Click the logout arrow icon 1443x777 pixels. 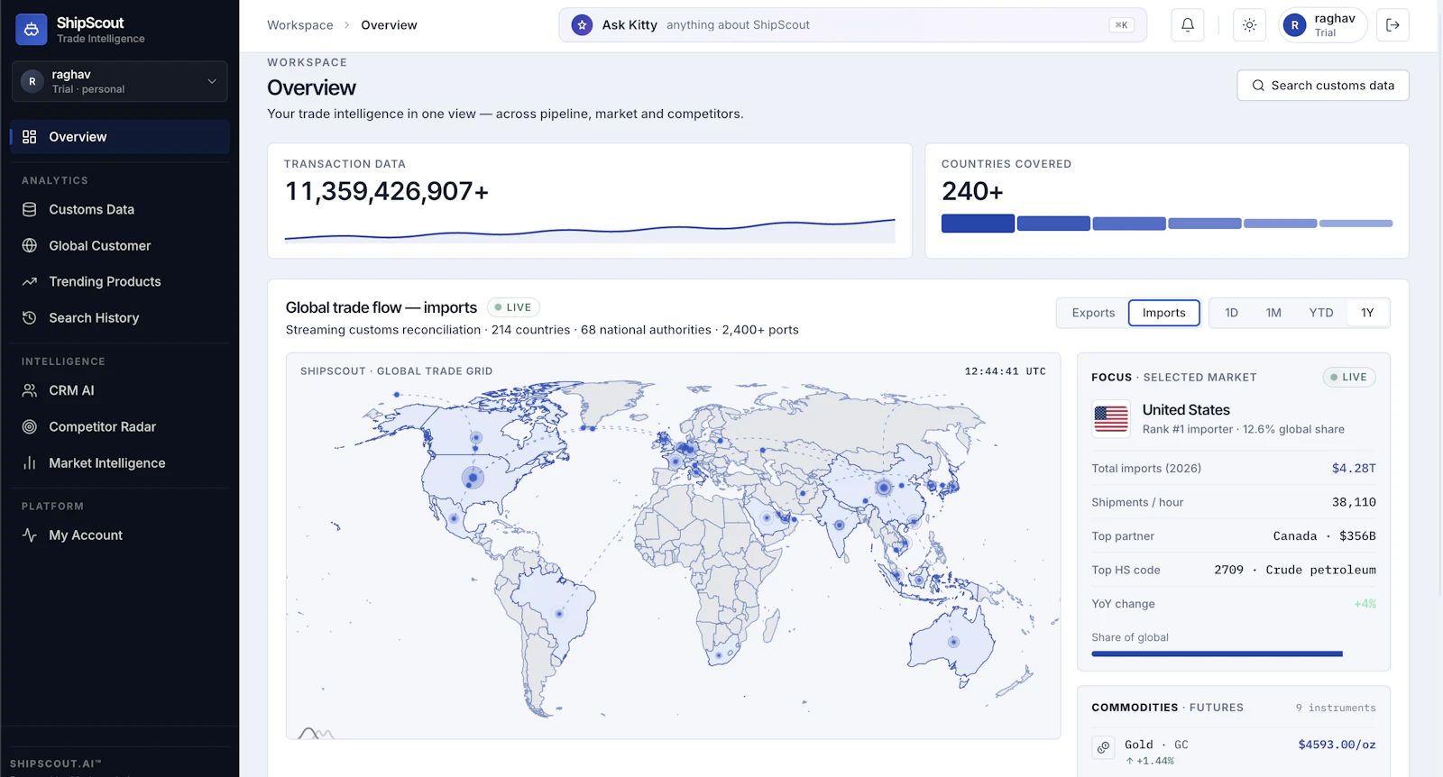pos(1392,25)
